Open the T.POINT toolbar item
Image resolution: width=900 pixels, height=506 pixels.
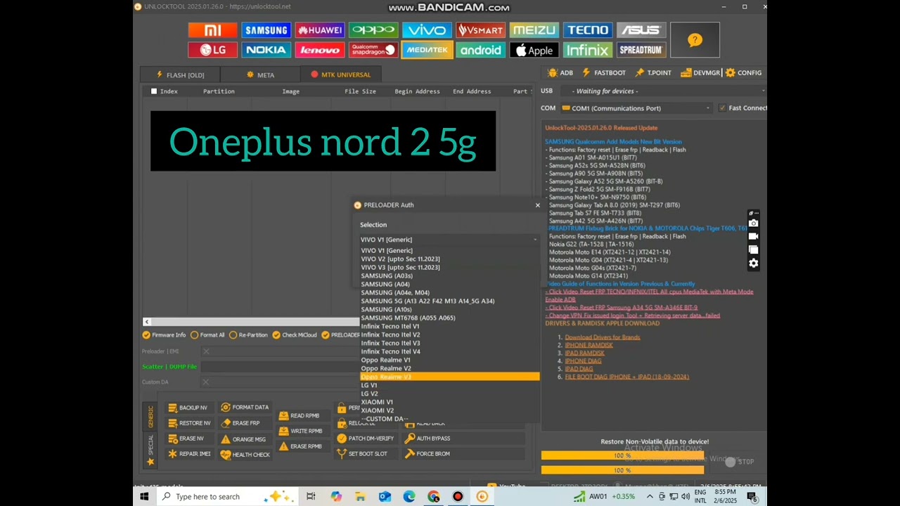coord(653,72)
